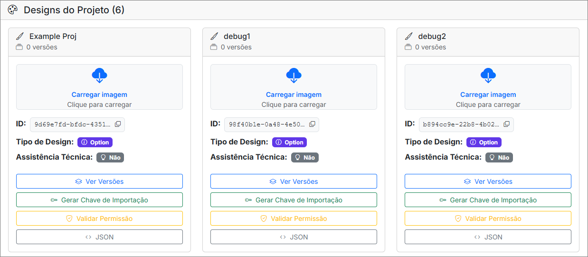Screen dimensions: 588x257
Task: Validar Permissão for debug2
Action: [488, 219]
